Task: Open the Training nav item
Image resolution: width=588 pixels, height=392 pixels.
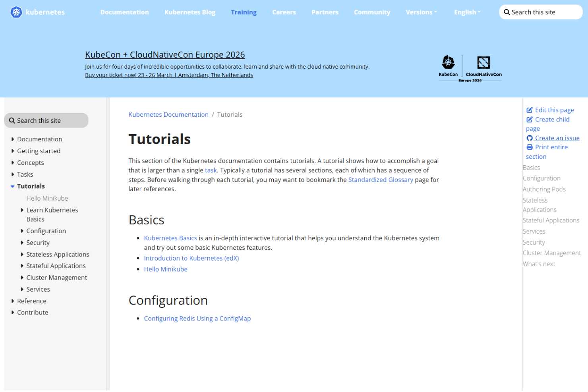Action: point(244,12)
